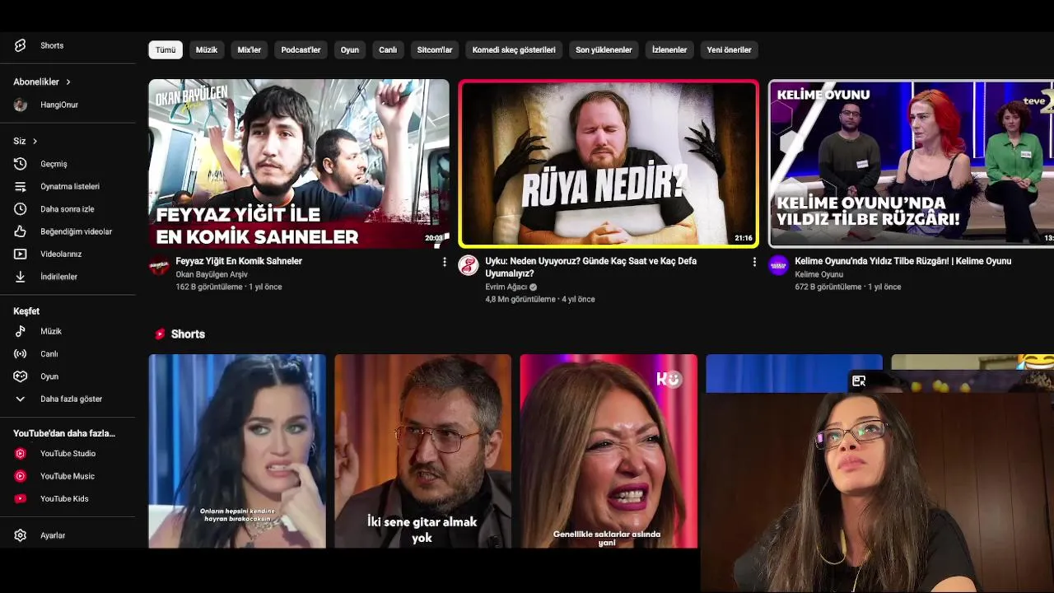Select the Son yüklenenler filter chip

pyautogui.click(x=604, y=50)
